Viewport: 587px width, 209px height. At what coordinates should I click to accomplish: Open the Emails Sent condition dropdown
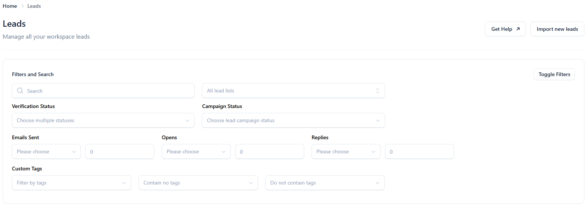click(46, 151)
